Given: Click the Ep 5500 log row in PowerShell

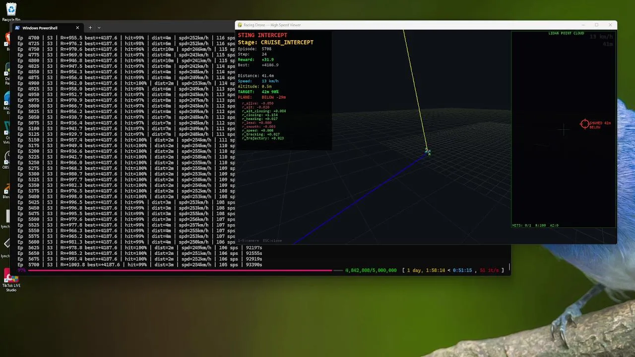Looking at the screenshot, I should point(127,220).
